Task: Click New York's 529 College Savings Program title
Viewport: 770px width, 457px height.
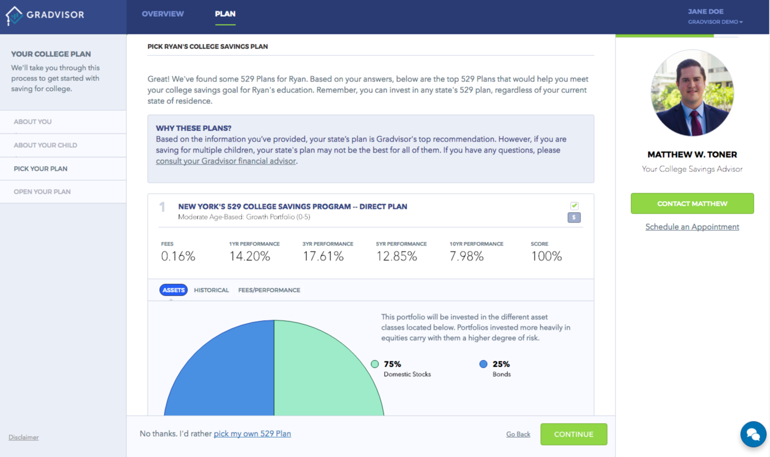Action: click(x=292, y=206)
